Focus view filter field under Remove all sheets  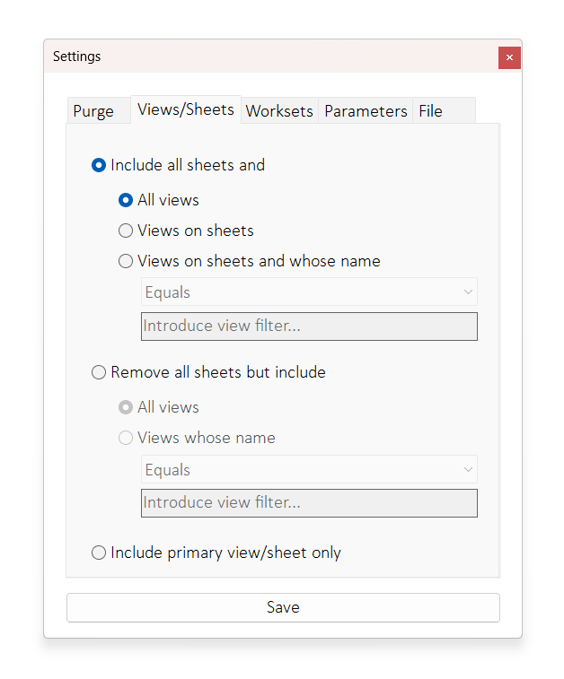tap(309, 502)
